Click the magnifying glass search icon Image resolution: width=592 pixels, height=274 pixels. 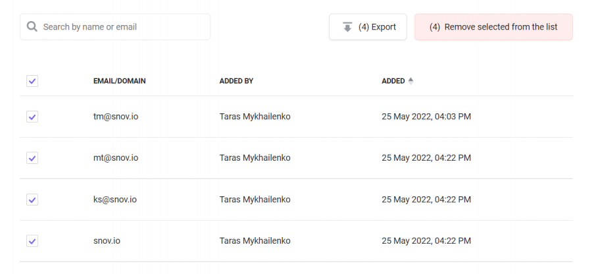click(32, 26)
